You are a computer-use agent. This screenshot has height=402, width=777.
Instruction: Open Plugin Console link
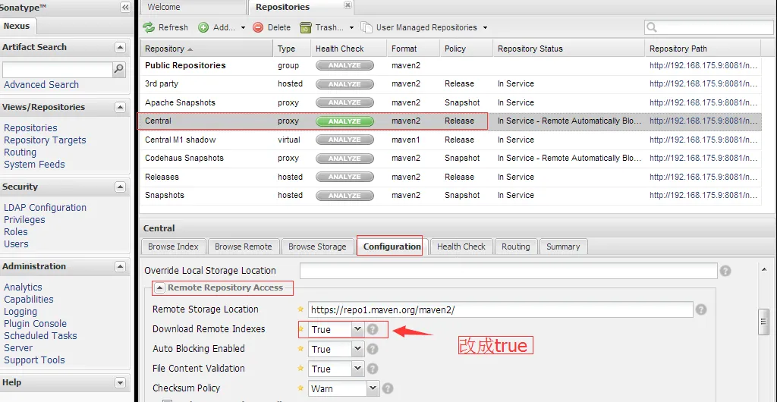35,324
